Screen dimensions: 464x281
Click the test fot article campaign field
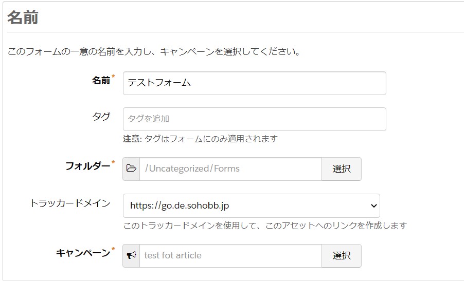click(230, 256)
